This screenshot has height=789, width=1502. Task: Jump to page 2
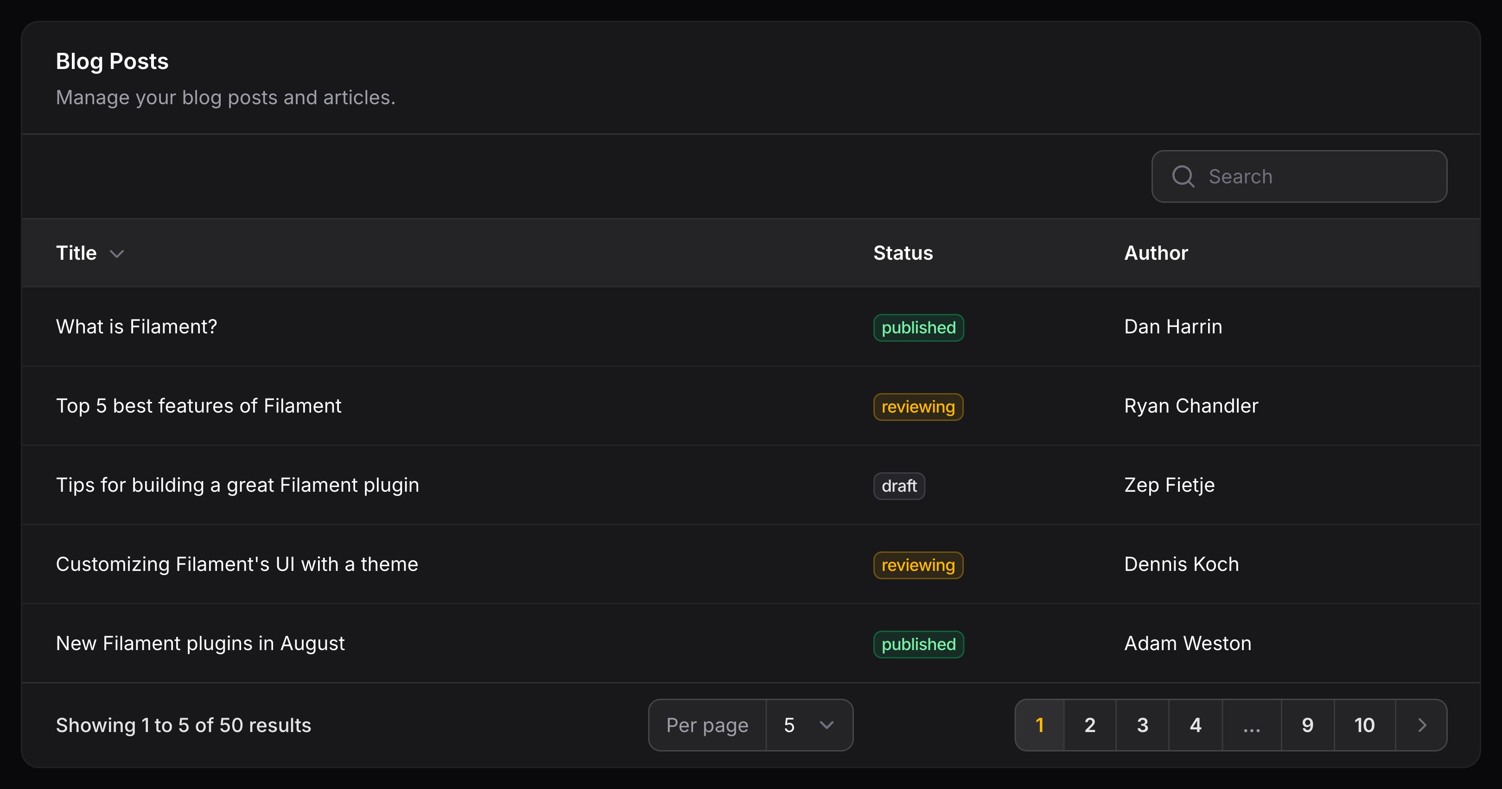click(1090, 725)
